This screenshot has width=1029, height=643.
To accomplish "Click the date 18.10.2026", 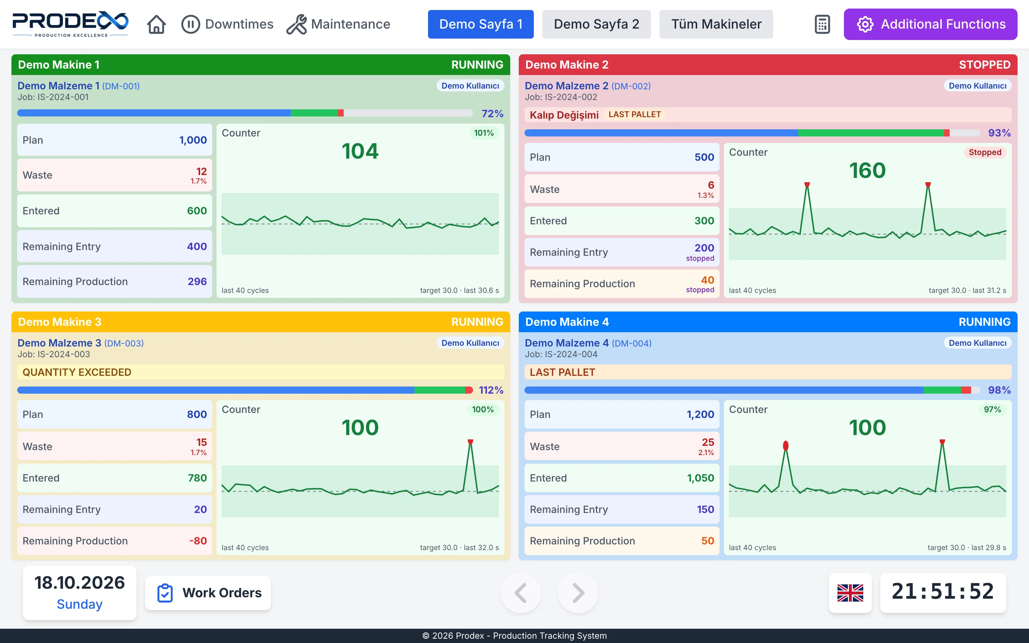I will point(80,583).
